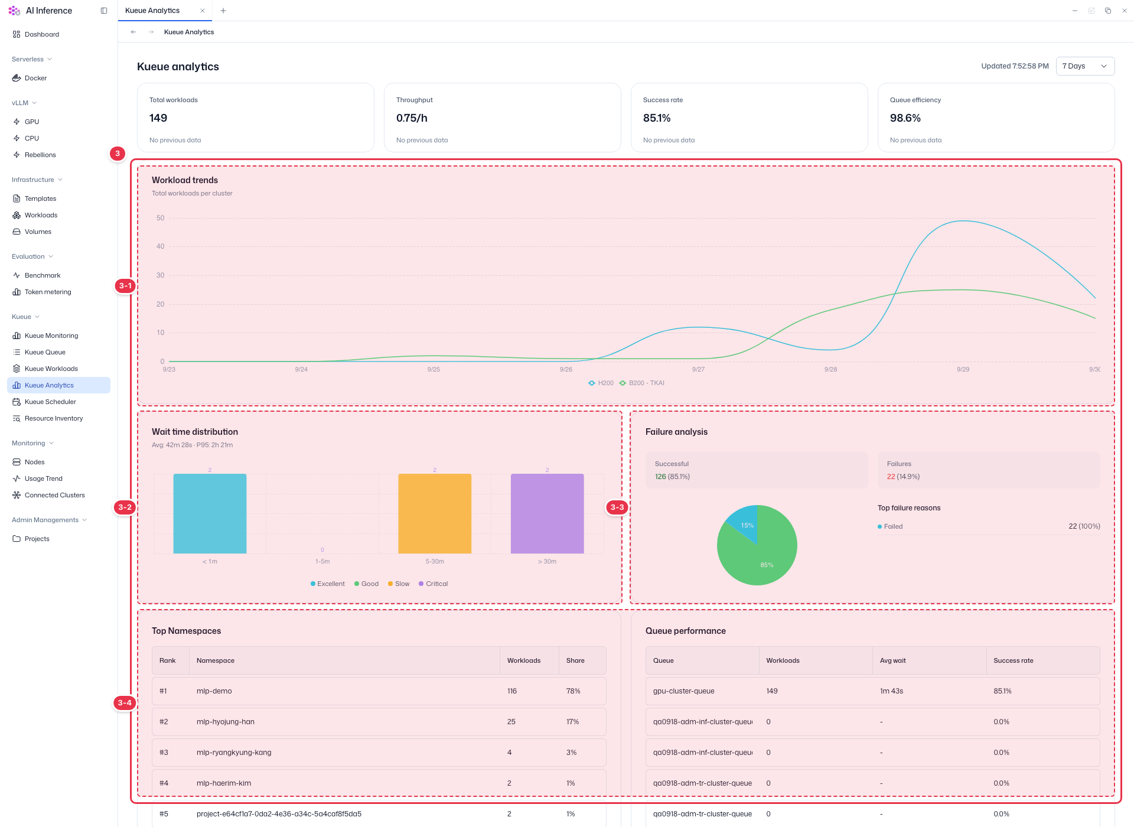Open Kueue Workloads page
Screen dimensions: 1134x827
tap(58, 369)
